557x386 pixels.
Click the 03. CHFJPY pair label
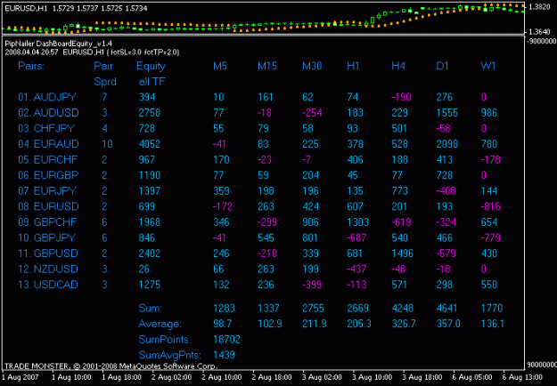pos(47,128)
